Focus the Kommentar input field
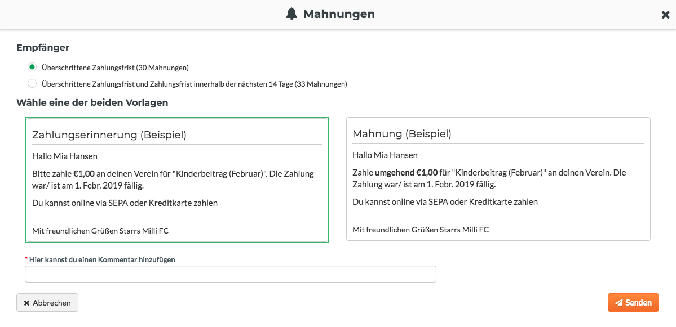Screen dimensions: 676x327 (231, 274)
